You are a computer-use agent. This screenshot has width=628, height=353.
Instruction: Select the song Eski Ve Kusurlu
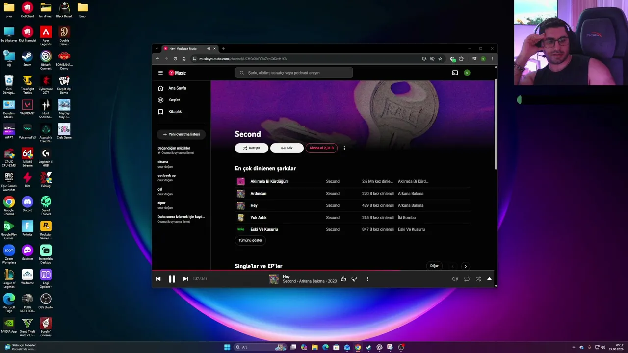click(264, 229)
